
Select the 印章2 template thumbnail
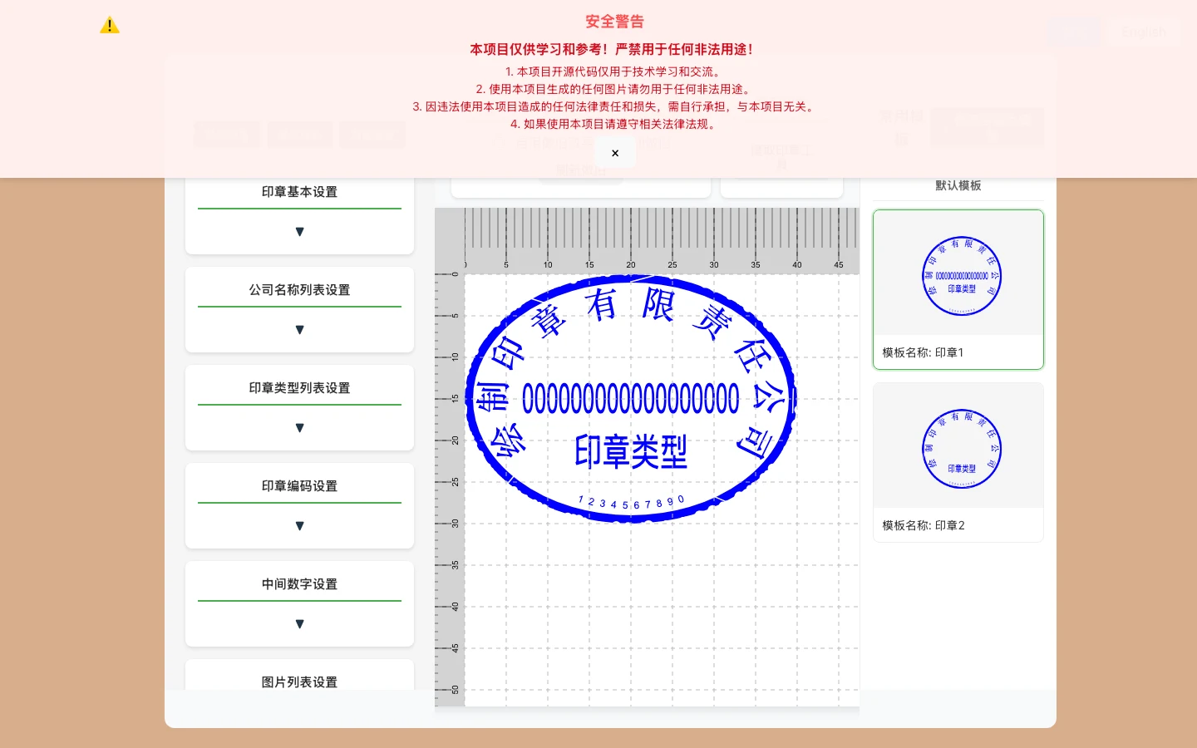[x=962, y=449]
